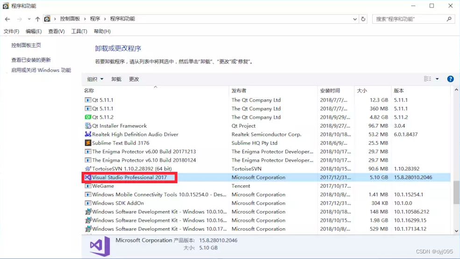
Task: Select Windows SDK 10.1.17134.12 icon
Action: [x=88, y=229]
